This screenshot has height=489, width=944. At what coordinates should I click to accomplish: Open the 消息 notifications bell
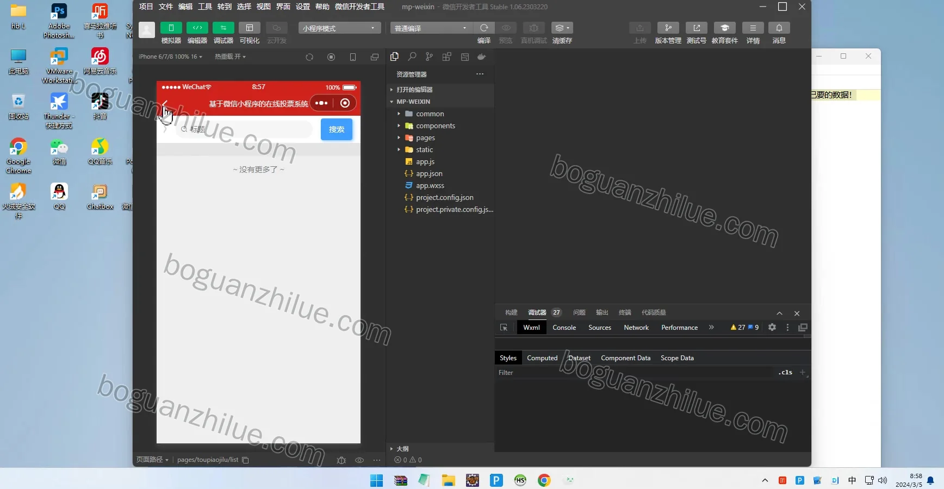779,28
